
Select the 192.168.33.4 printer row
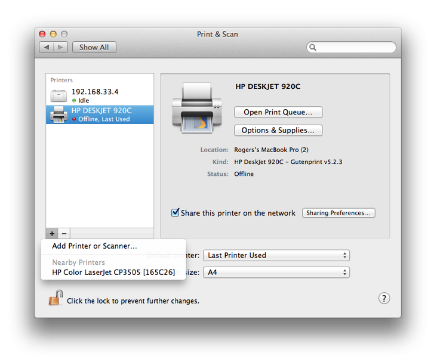pyautogui.click(x=100, y=95)
